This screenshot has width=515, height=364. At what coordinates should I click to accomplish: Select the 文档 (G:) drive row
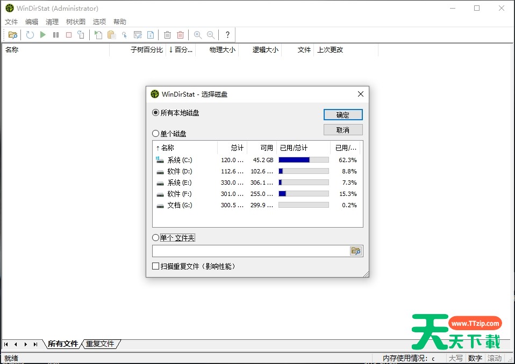(257, 205)
